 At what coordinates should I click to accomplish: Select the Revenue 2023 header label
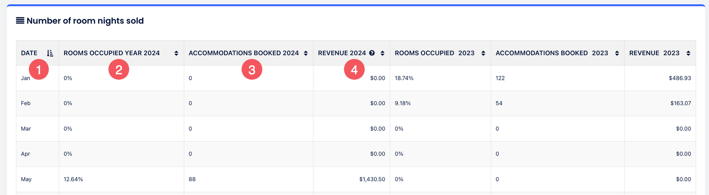[654, 53]
